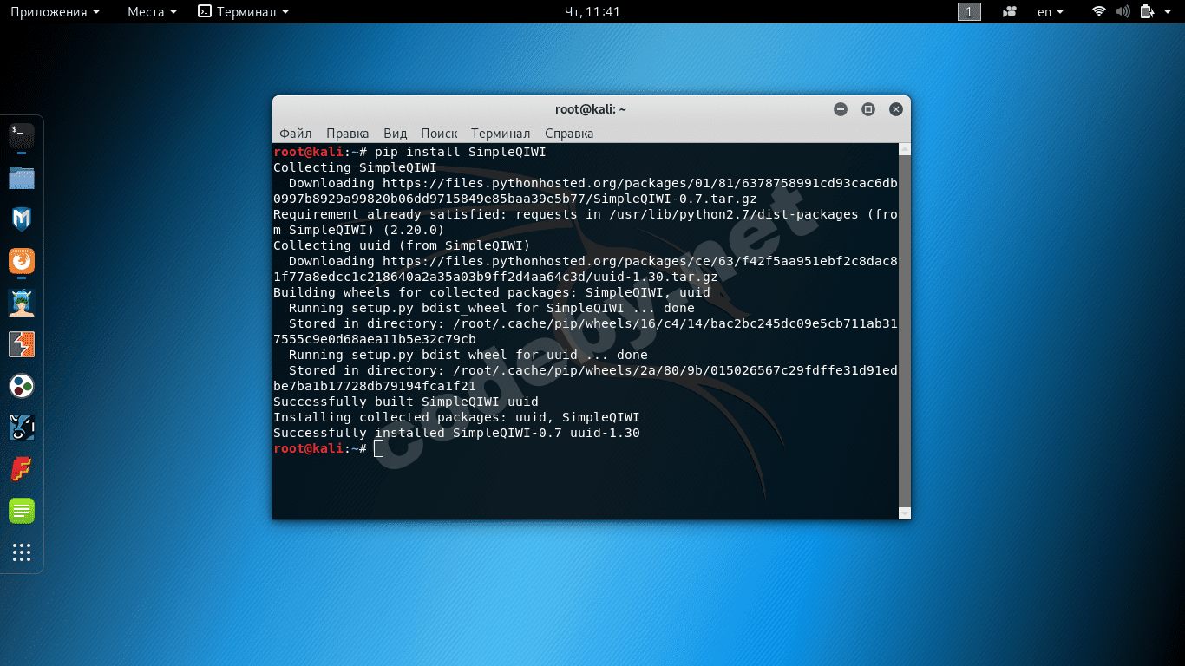The image size is (1185, 666).
Task: Open the Приложения applications menu
Action: click(x=55, y=12)
